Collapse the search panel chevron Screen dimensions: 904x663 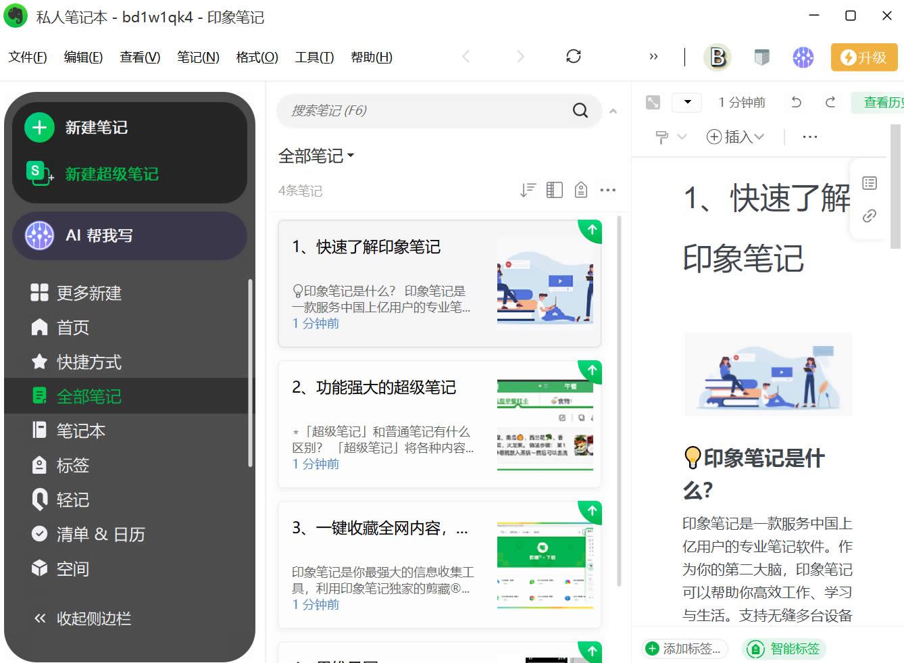613,111
